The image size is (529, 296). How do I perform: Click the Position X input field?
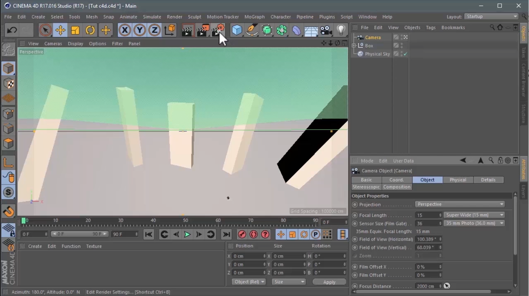coord(248,256)
